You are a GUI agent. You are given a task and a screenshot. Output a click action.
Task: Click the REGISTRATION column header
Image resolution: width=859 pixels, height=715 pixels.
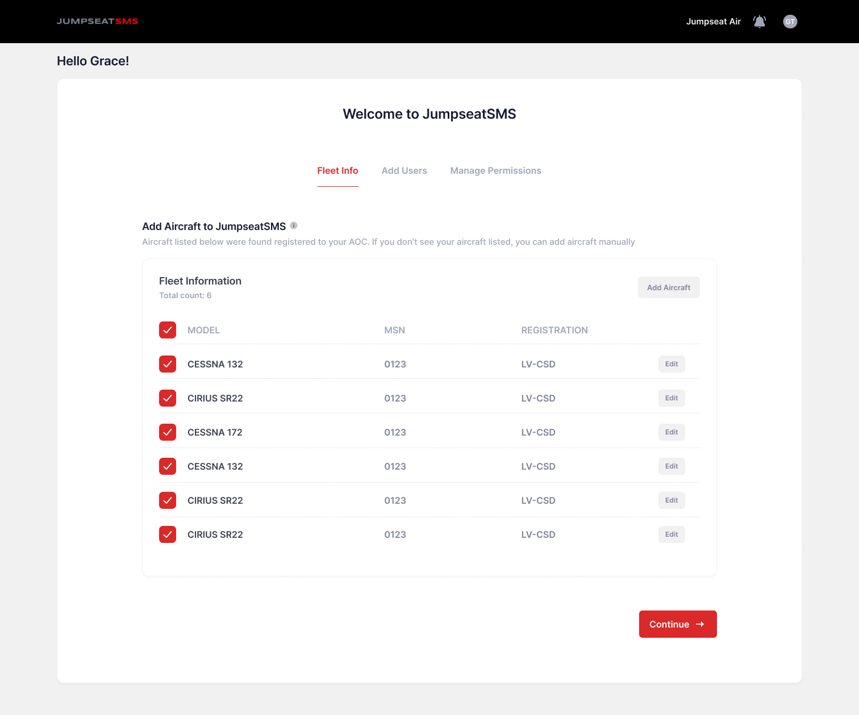click(554, 330)
